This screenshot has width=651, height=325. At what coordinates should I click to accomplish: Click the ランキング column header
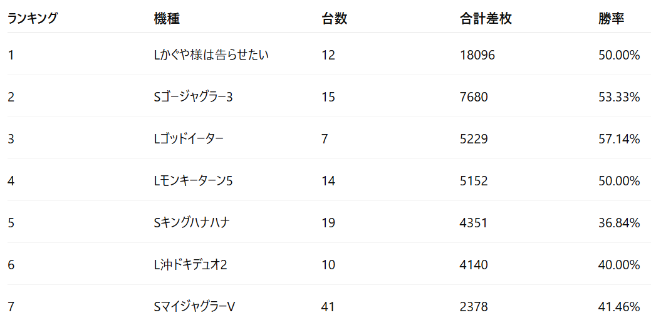33,18
